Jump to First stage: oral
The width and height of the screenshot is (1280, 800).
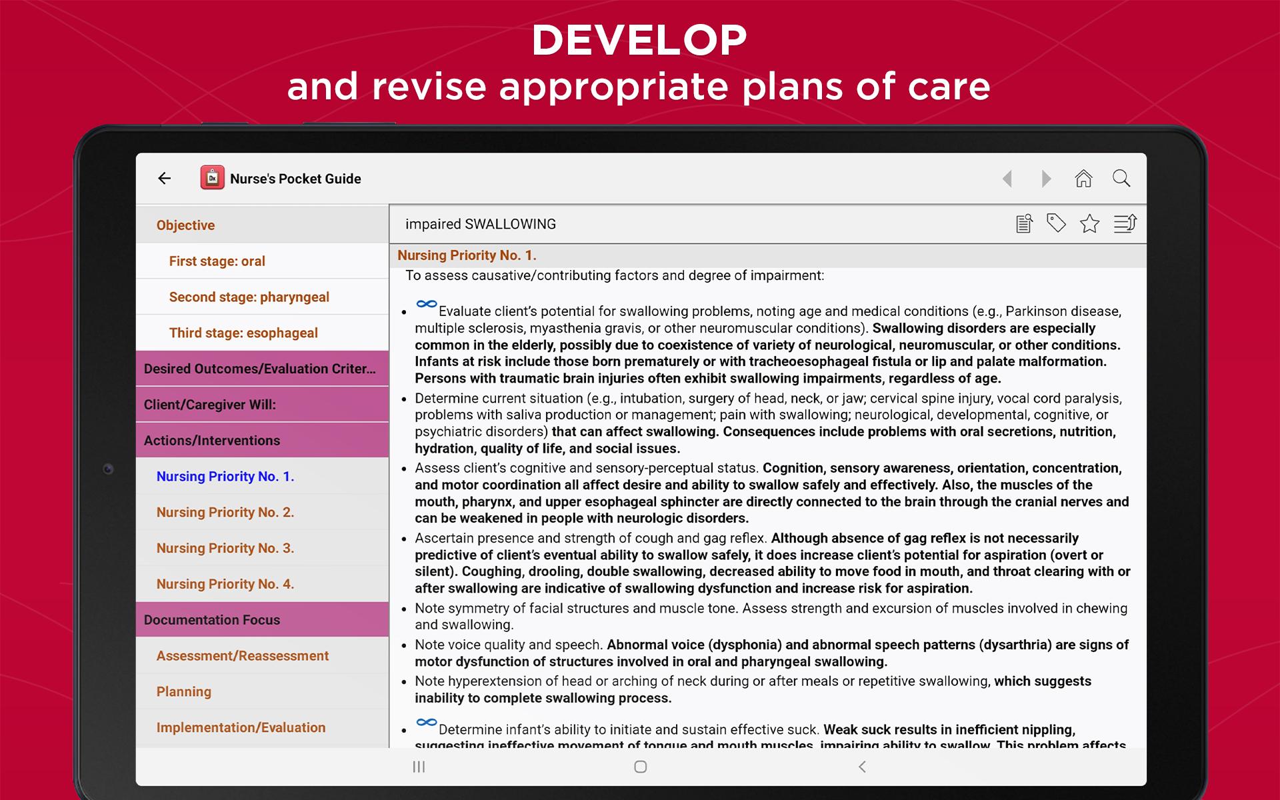(x=262, y=261)
